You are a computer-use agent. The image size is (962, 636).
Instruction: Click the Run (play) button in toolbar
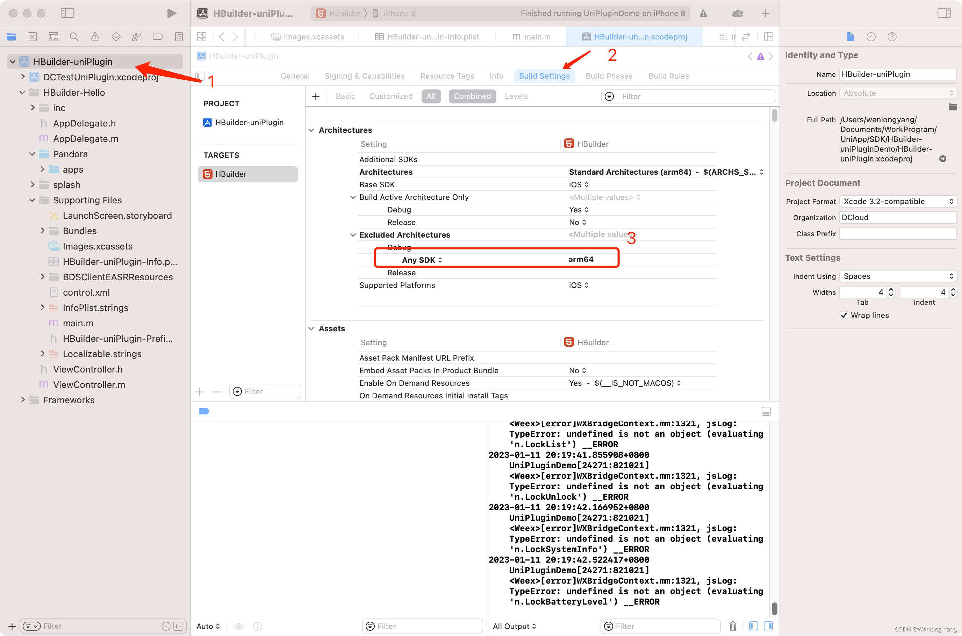coord(172,13)
